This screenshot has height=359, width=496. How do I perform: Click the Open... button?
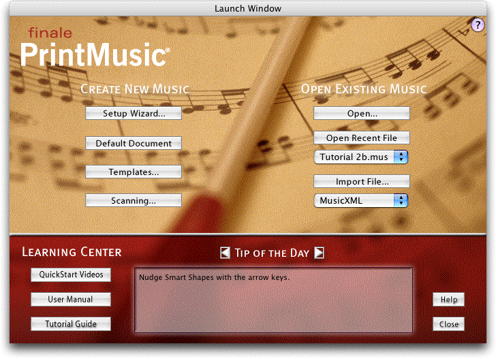[362, 113]
